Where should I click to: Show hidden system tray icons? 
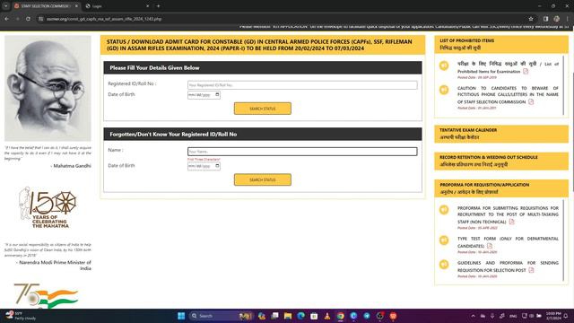coord(473,316)
